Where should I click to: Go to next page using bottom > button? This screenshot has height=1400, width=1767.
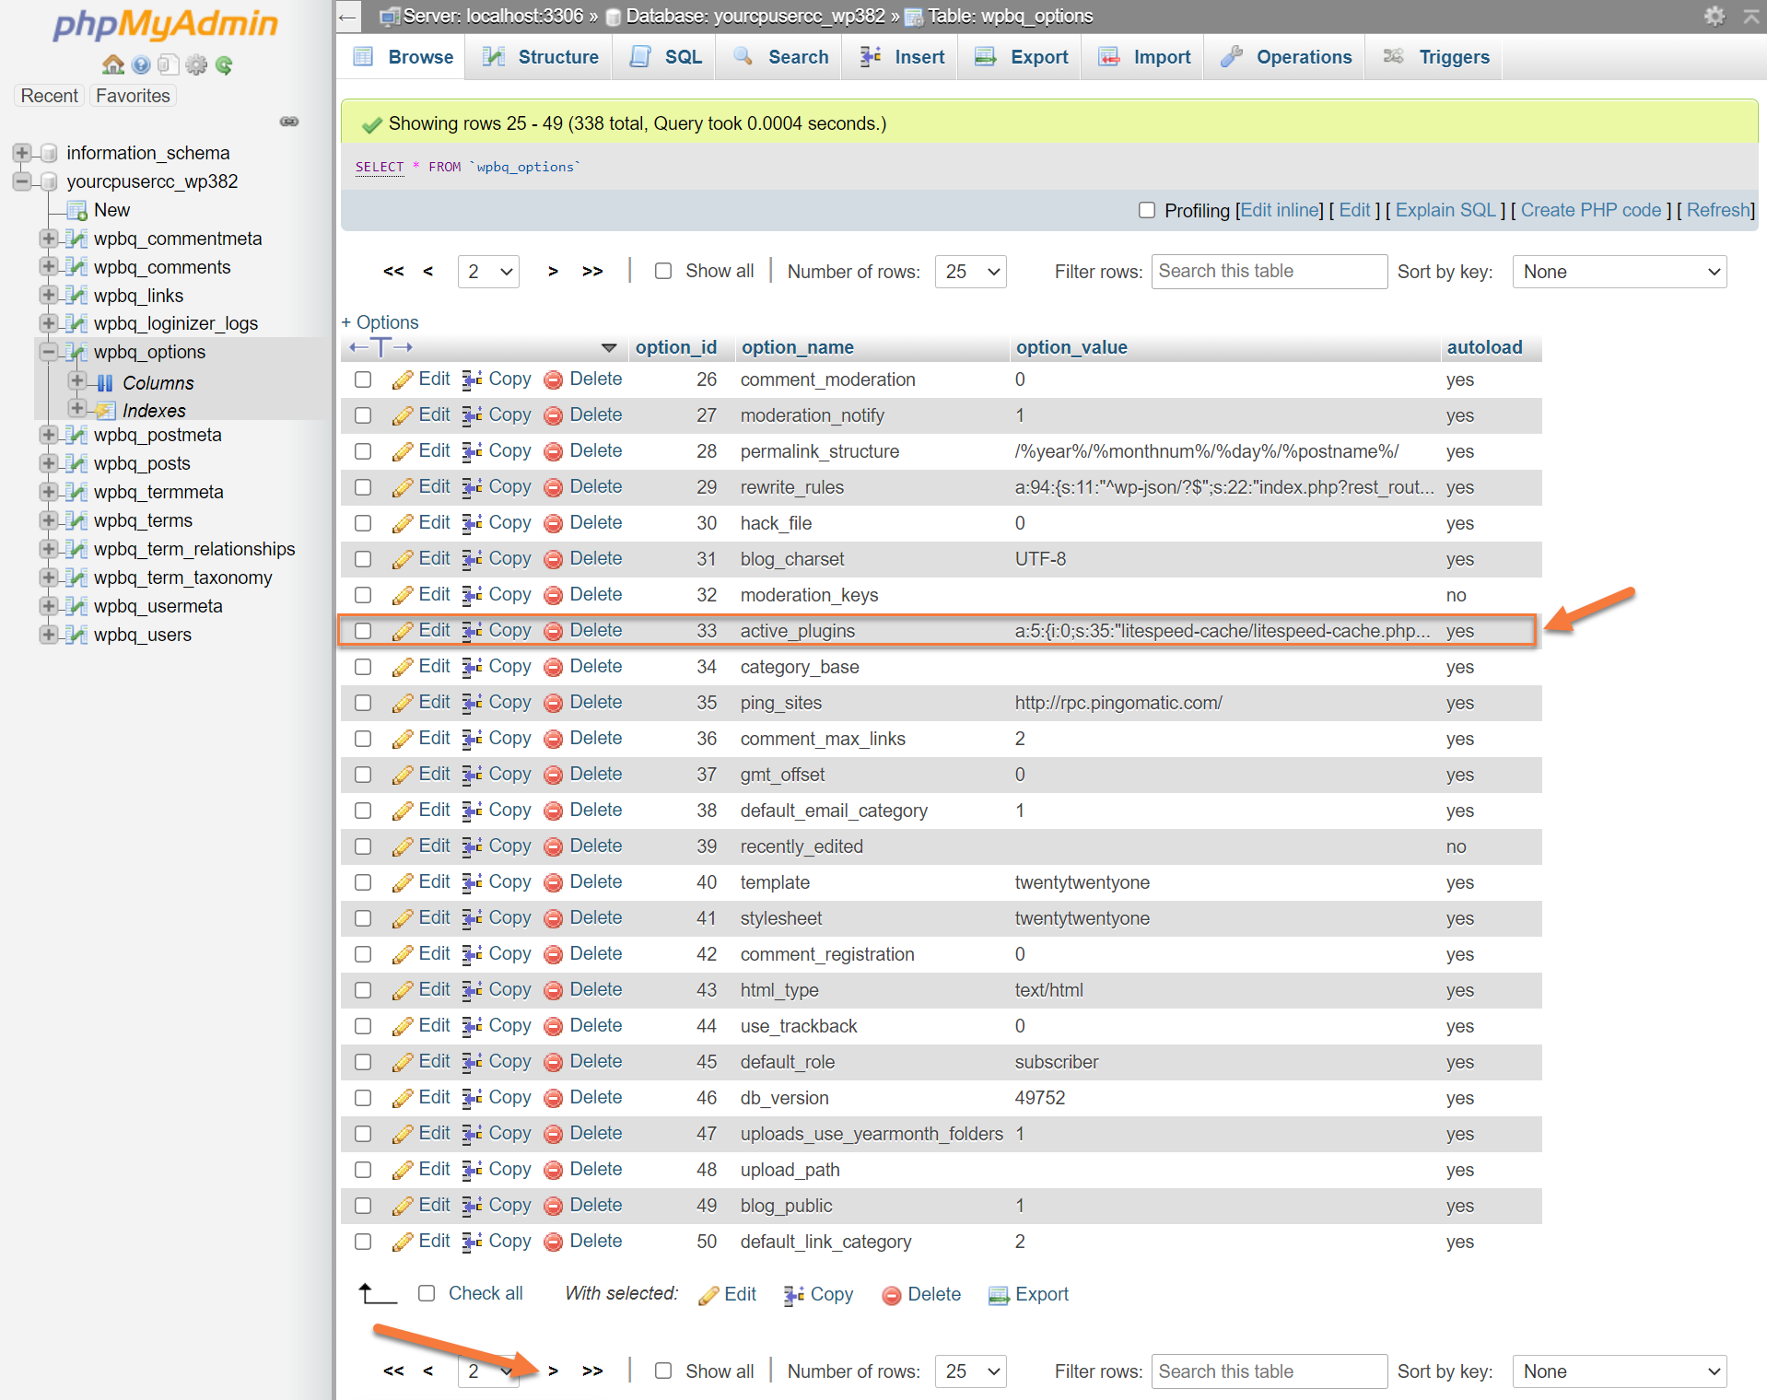coord(553,1371)
